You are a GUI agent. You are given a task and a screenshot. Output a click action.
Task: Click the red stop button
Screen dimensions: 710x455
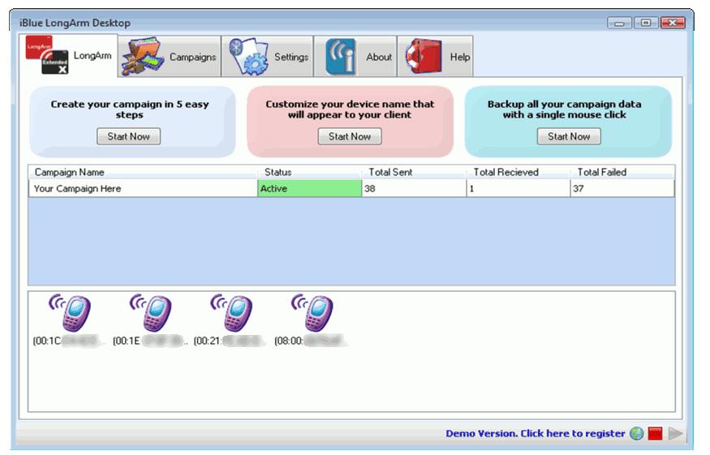coord(655,433)
